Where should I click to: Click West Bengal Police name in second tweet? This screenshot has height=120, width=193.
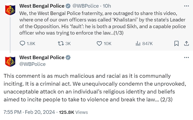(x=42, y=58)
